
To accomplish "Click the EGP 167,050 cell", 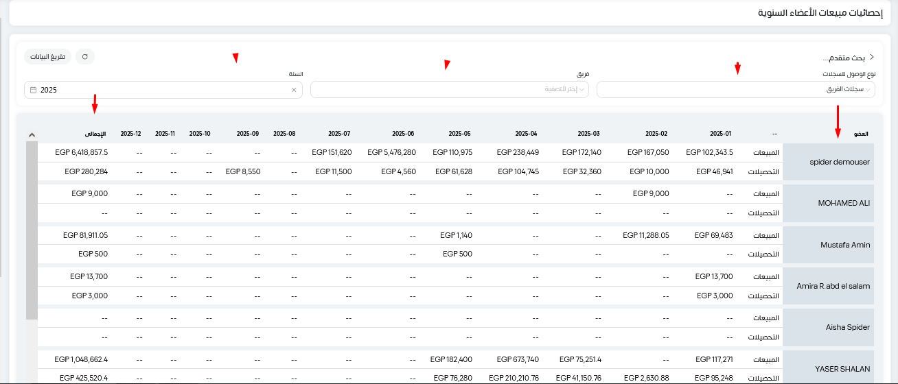I will [649, 152].
